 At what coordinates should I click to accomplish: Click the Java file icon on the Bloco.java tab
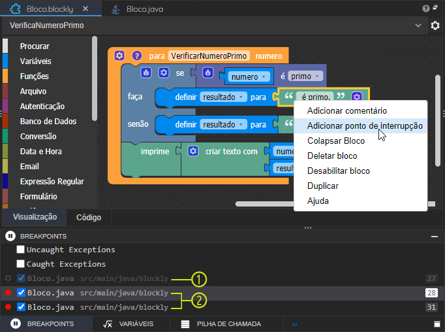115,9
